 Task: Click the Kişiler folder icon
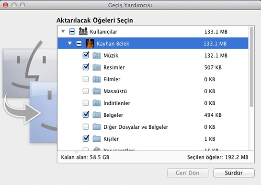tap(97, 139)
